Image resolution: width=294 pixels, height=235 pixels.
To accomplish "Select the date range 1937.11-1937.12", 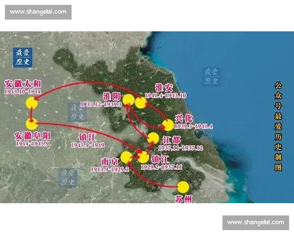I will click(181, 148).
